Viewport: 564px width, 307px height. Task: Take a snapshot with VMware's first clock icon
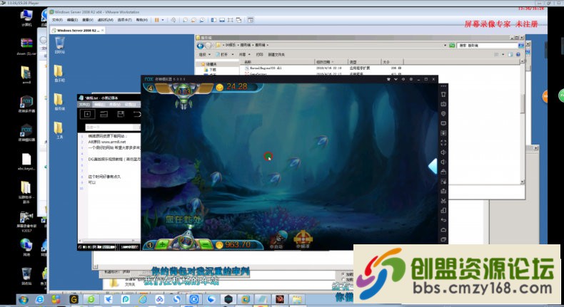pos(185,20)
